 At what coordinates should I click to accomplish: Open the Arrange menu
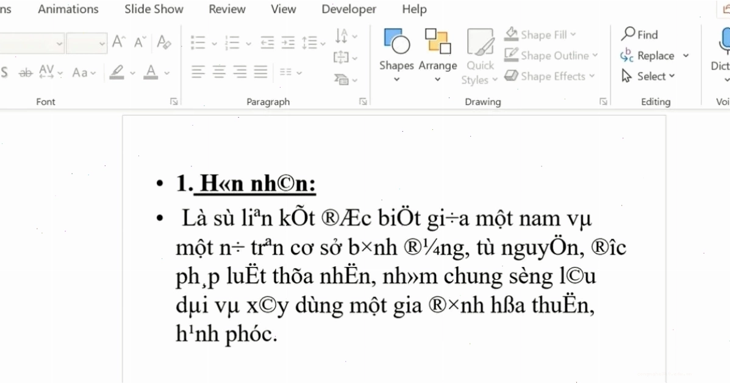[x=438, y=55]
